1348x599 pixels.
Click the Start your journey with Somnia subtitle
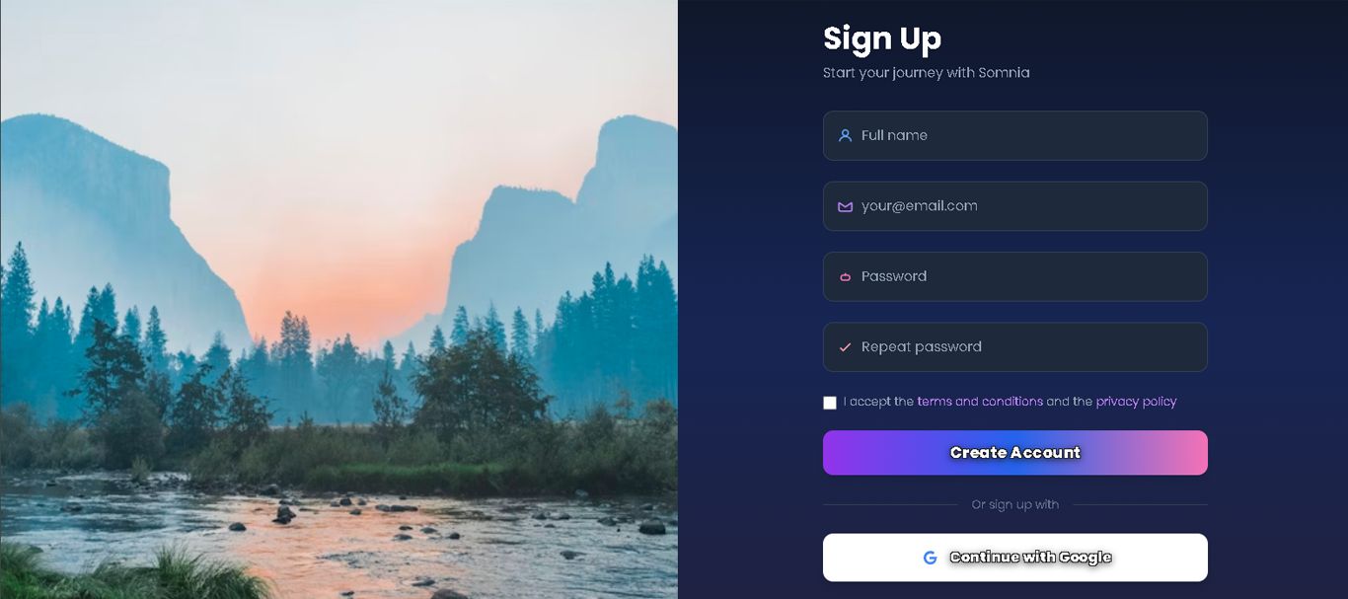927,72
